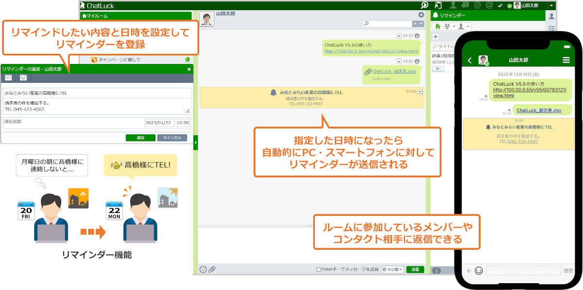Jump to previous search result with up arrow
The width and height of the screenshot is (583, 290).
[415, 23]
